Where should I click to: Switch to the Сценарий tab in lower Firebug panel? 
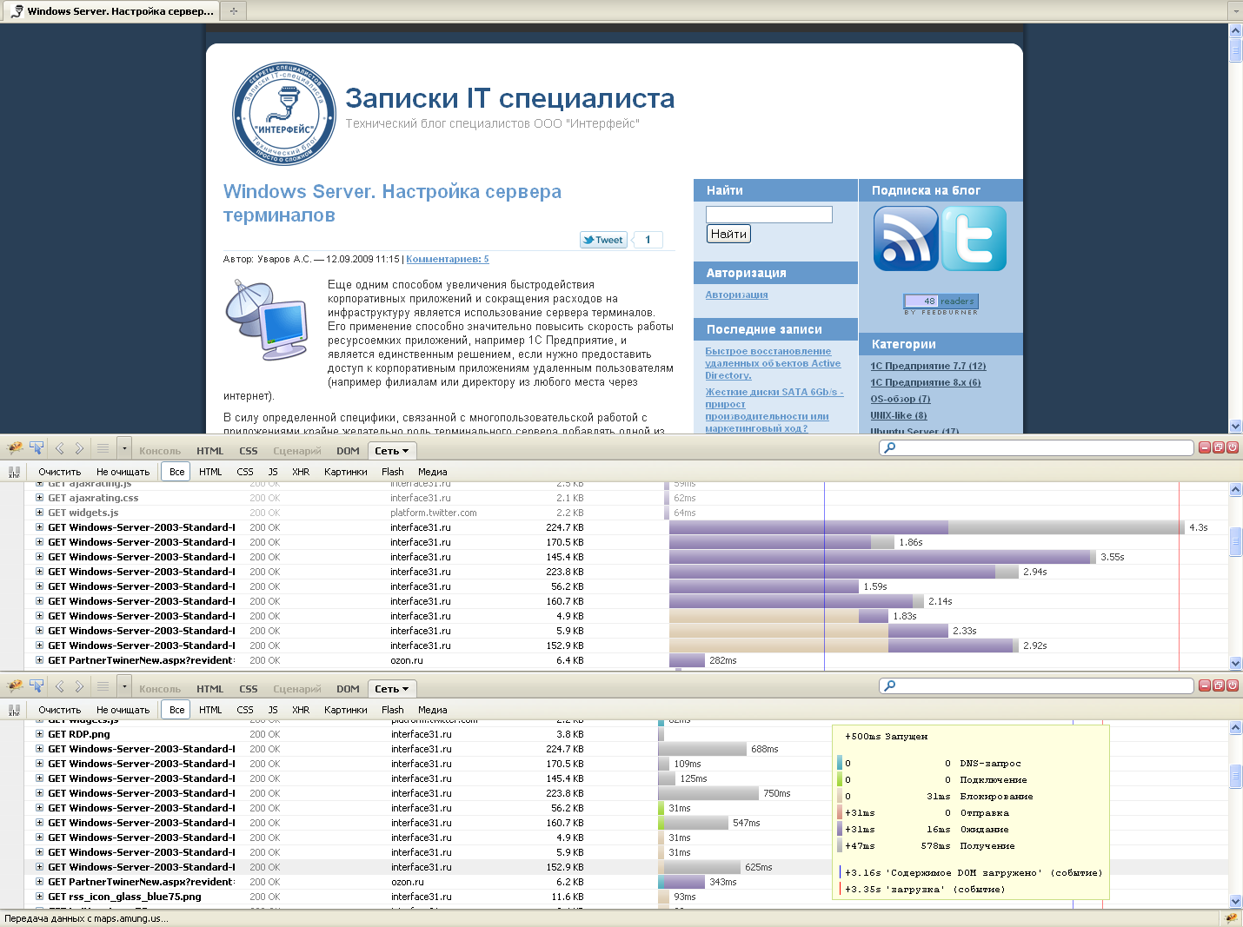297,689
